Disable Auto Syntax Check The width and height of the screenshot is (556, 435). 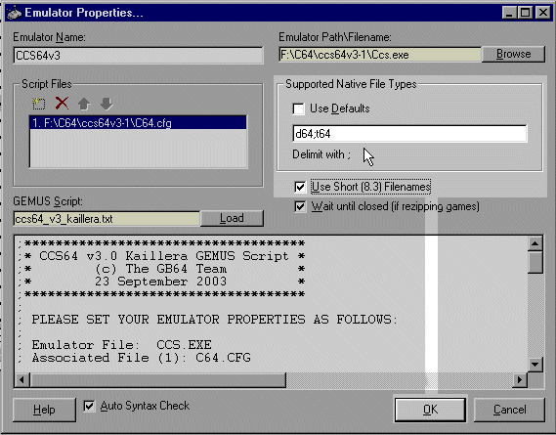[x=89, y=406]
